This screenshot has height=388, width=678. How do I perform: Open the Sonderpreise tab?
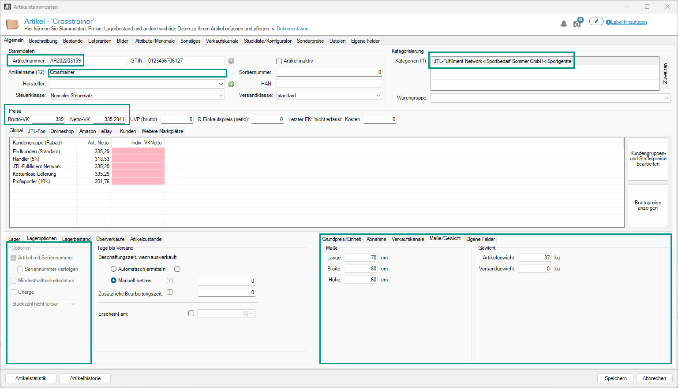tap(310, 41)
